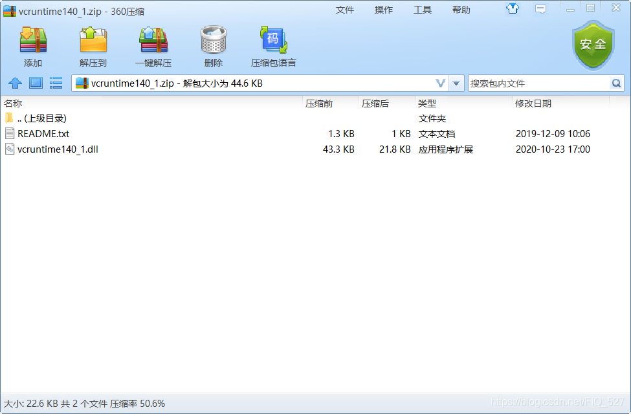Open the 帮助 menu
Viewport: 631px width, 414px height.
[x=461, y=10]
